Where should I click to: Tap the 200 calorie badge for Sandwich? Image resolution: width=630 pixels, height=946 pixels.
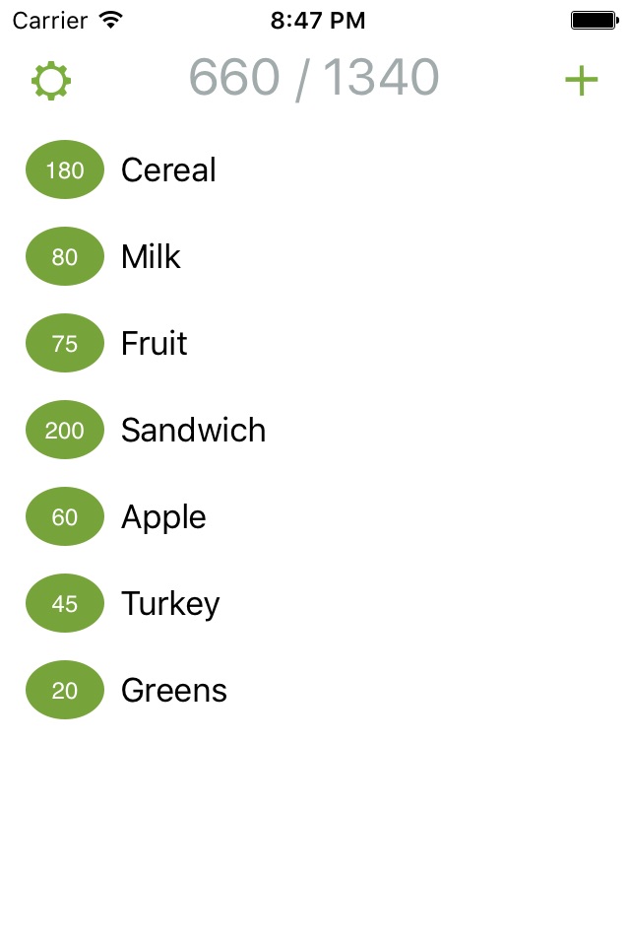tap(65, 431)
